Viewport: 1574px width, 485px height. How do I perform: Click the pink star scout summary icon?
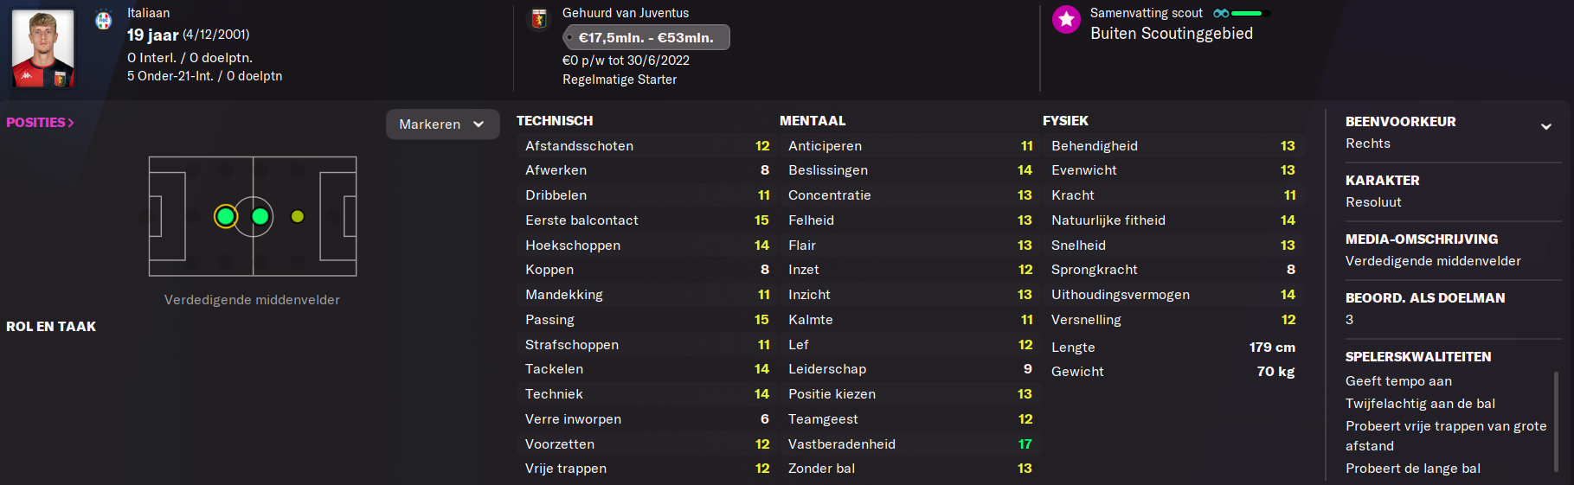tap(1066, 19)
